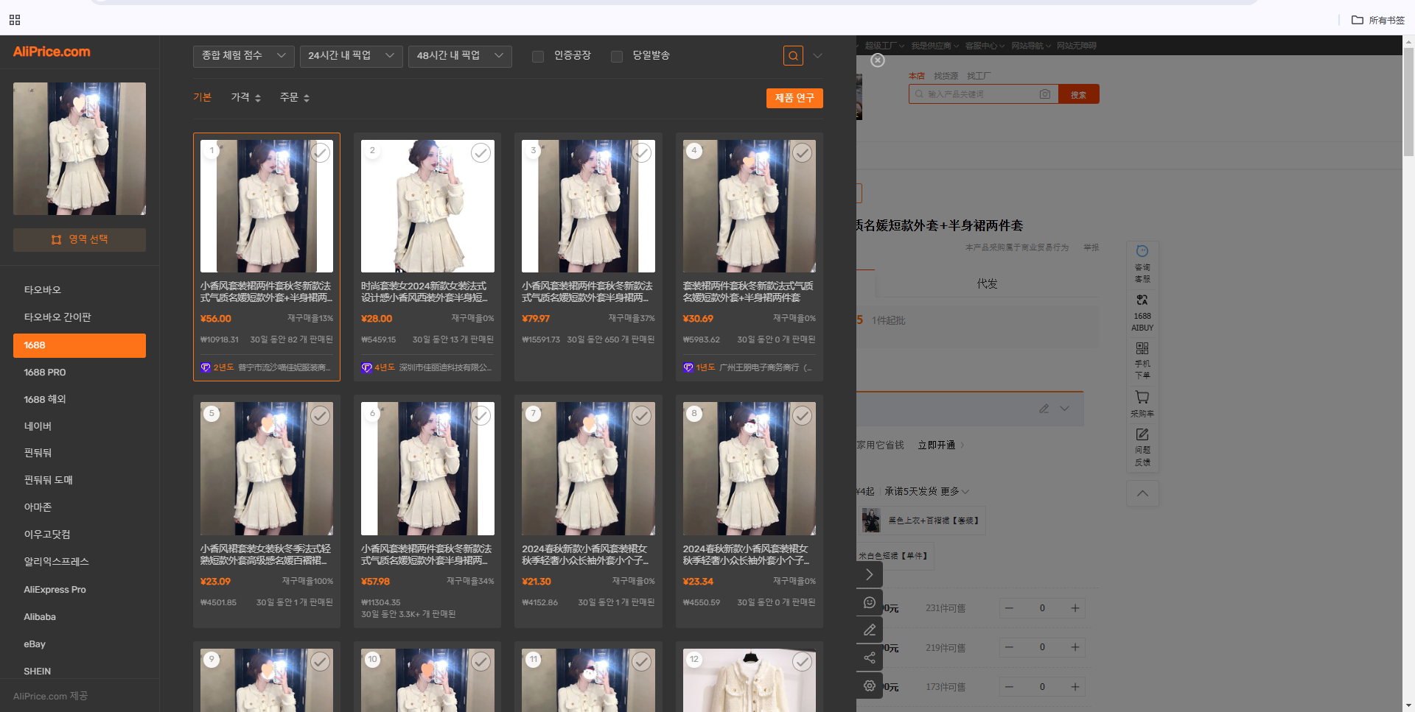Sort results by 가격
The height and width of the screenshot is (712, 1415).
point(246,97)
